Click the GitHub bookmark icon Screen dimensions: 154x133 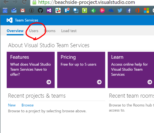(40, 10)
